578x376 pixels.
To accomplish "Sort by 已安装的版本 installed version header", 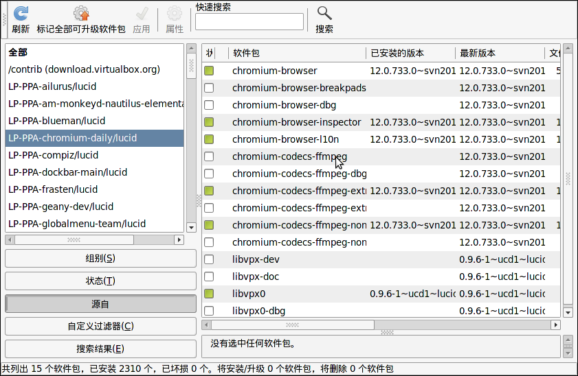I will 410,54.
